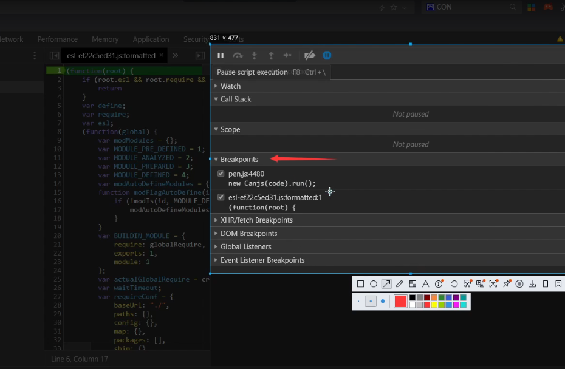565x369 pixels.
Task: Pick the yellow color swatch
Action: click(x=434, y=305)
